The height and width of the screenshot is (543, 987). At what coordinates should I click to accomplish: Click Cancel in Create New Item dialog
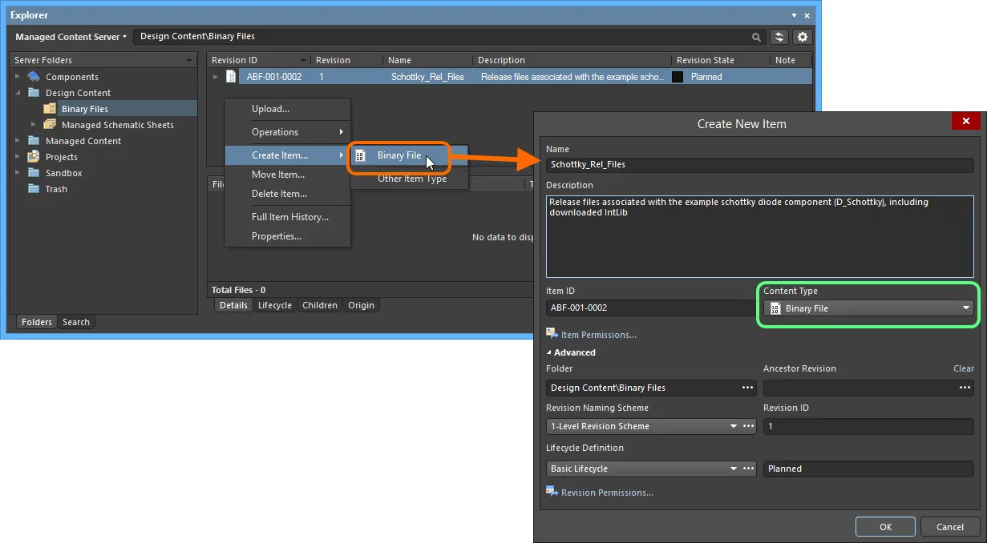tap(950, 527)
